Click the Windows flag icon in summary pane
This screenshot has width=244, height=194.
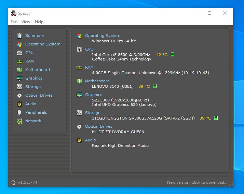(x=79, y=36)
